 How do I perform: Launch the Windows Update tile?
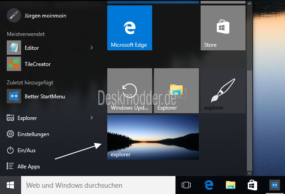pyautogui.click(x=130, y=91)
